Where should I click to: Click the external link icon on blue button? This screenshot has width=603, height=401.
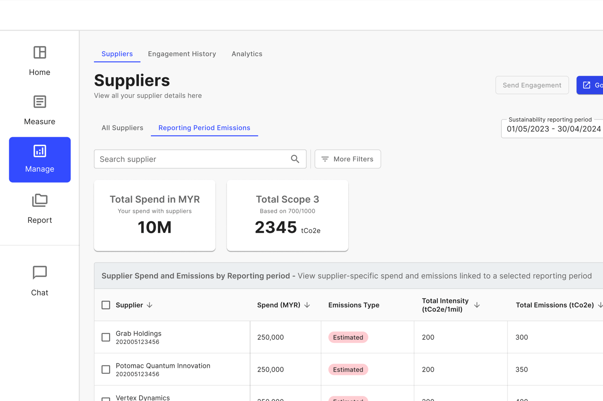pos(587,85)
